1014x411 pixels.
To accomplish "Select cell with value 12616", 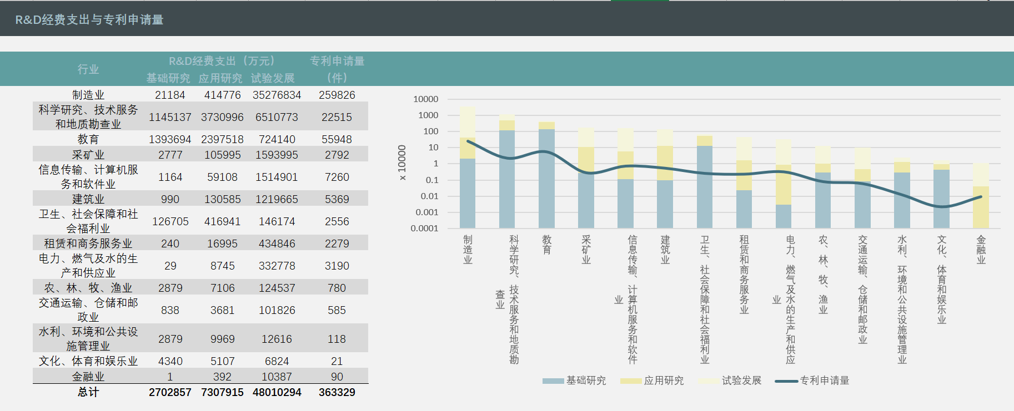I will pyautogui.click(x=277, y=339).
